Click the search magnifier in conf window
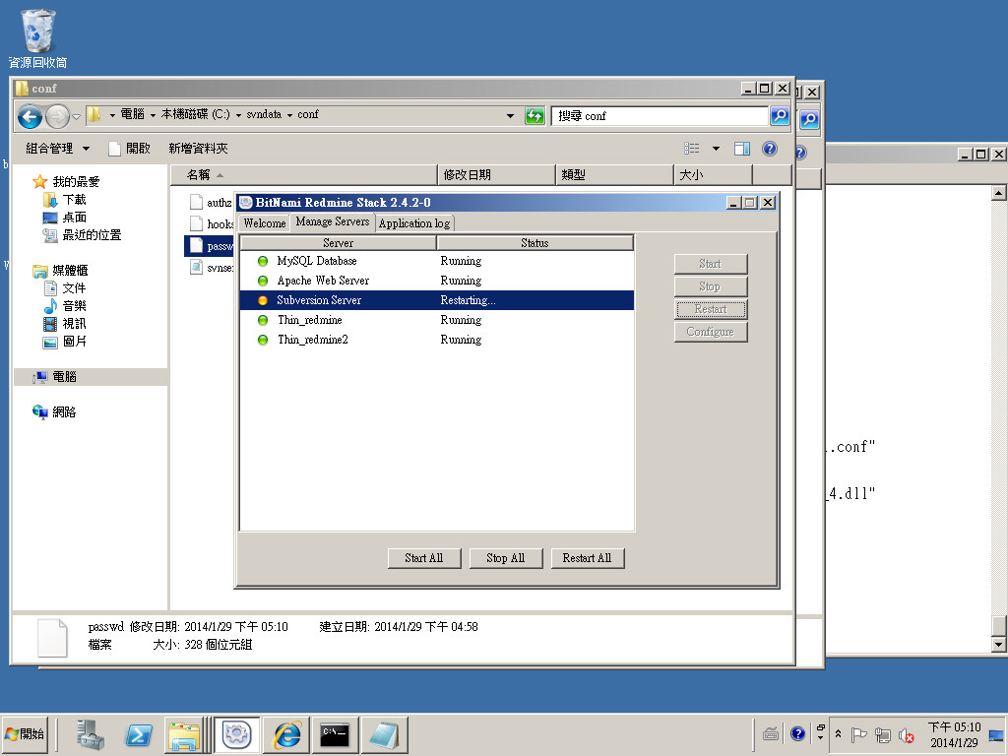 pyautogui.click(x=780, y=116)
